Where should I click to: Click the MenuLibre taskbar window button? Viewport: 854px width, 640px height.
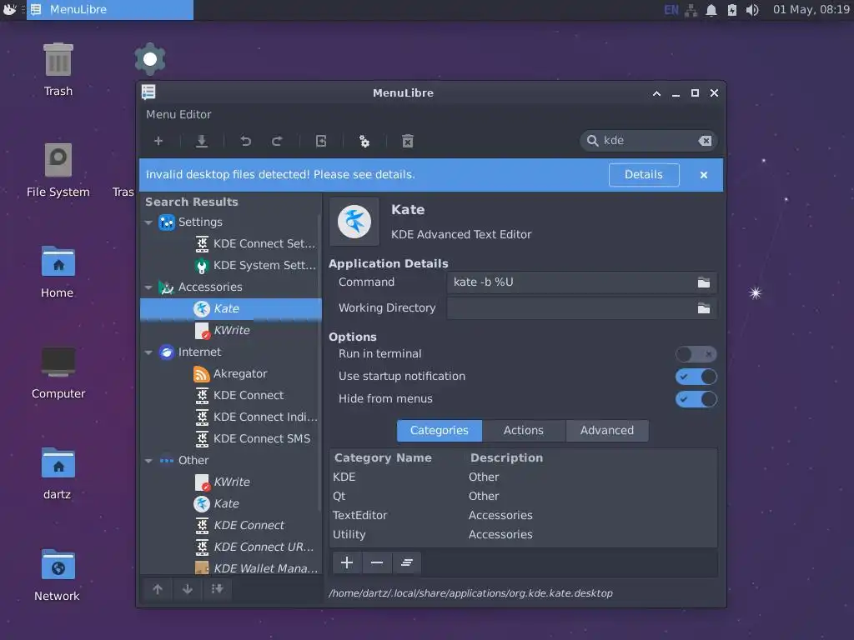tap(110, 10)
